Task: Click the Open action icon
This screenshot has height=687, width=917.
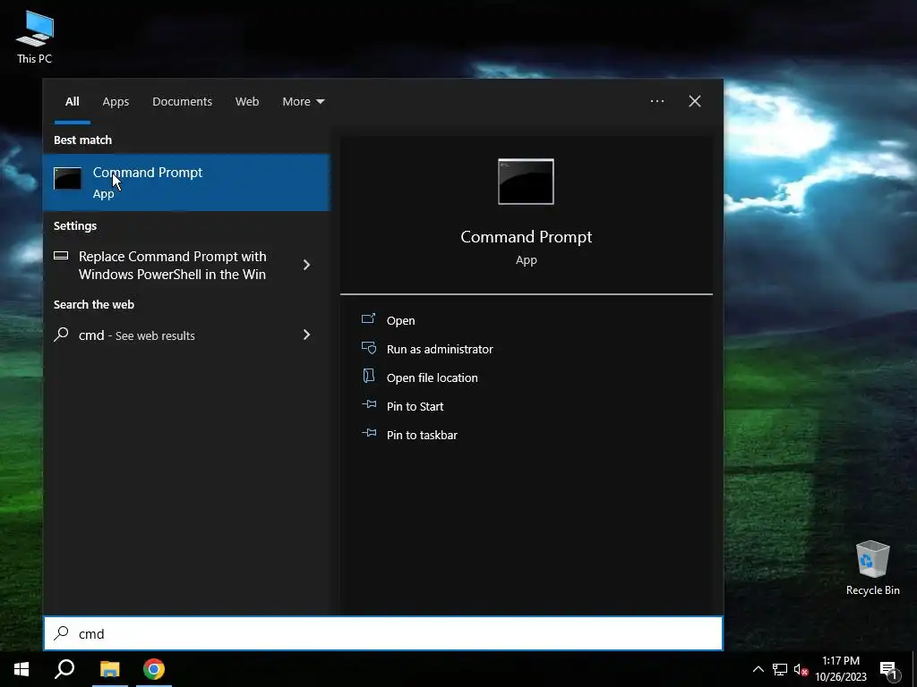Action: [368, 319]
